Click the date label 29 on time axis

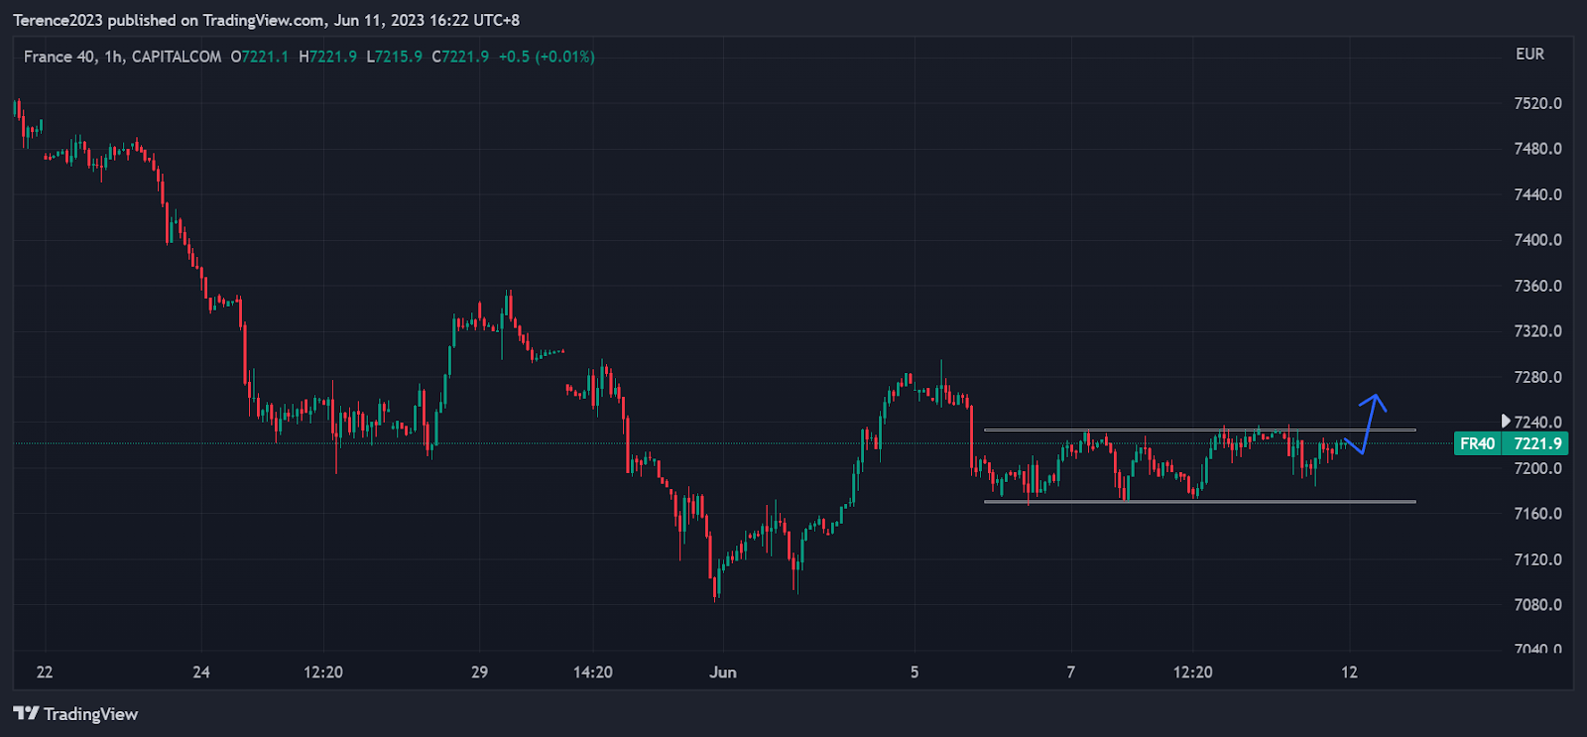click(x=479, y=673)
